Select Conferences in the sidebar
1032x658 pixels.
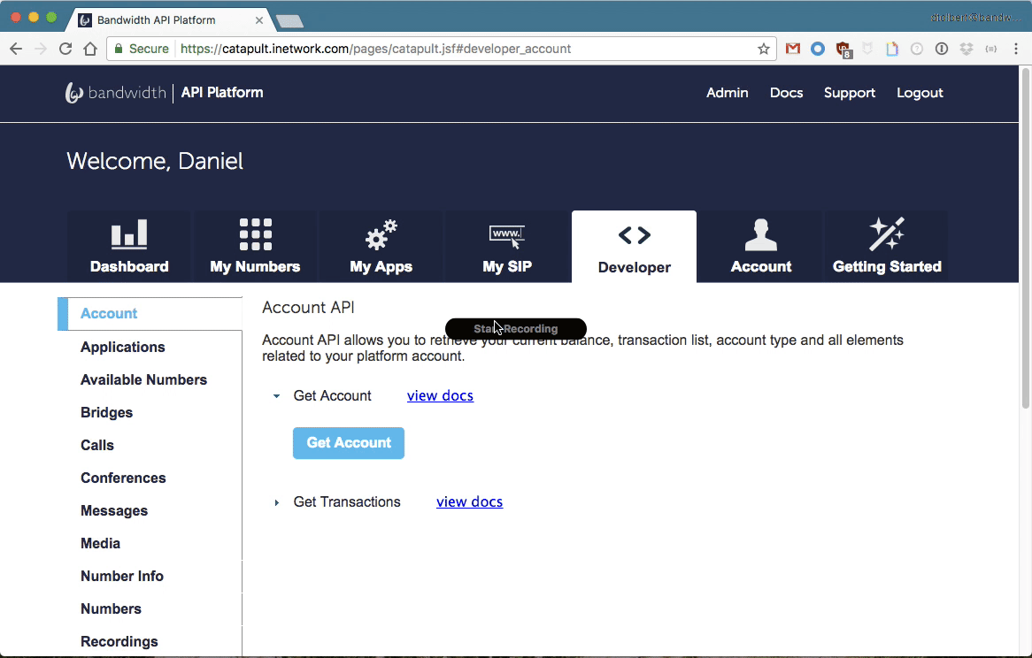point(123,478)
